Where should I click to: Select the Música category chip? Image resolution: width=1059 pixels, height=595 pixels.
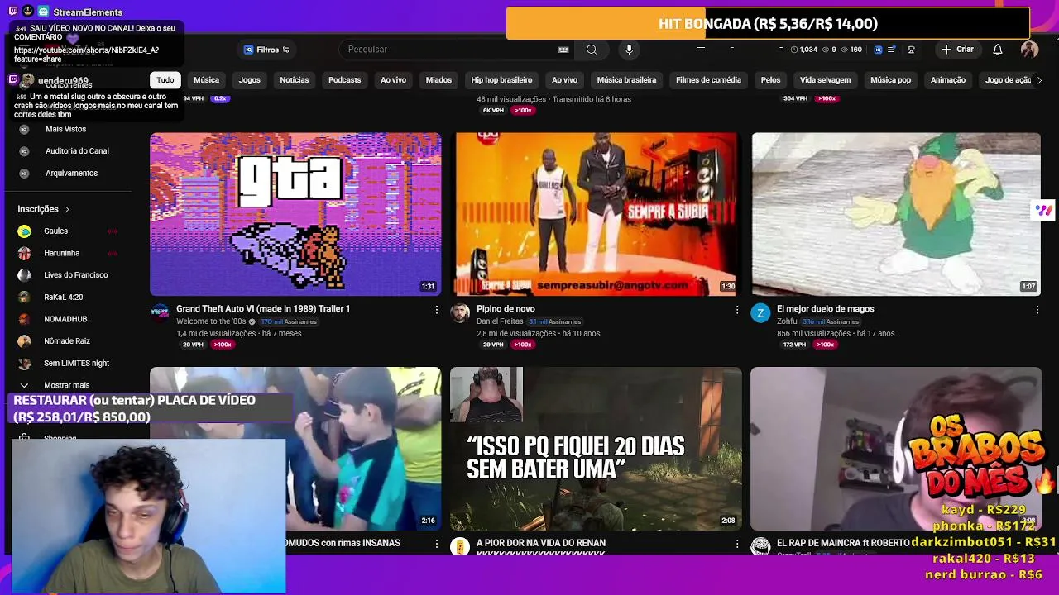pos(206,80)
